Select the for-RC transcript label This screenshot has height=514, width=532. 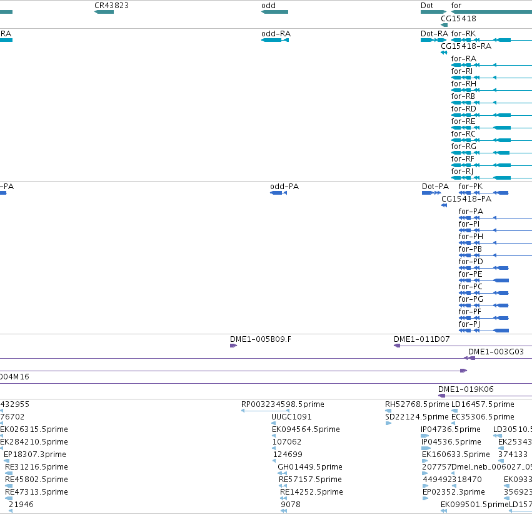[x=463, y=134]
